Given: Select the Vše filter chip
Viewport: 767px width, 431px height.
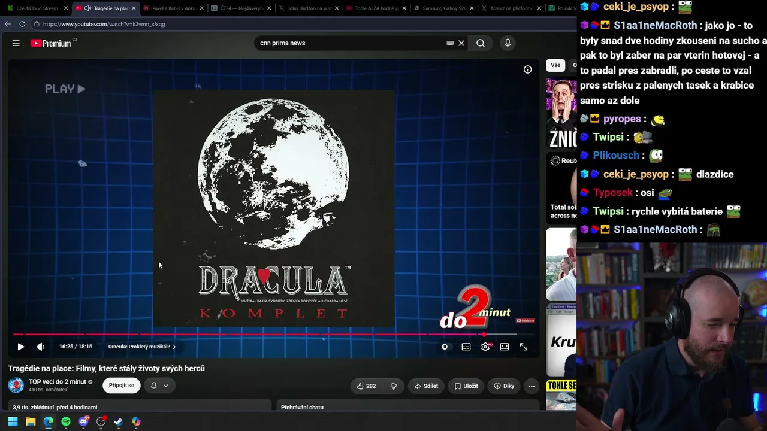Looking at the screenshot, I should click(x=555, y=65).
